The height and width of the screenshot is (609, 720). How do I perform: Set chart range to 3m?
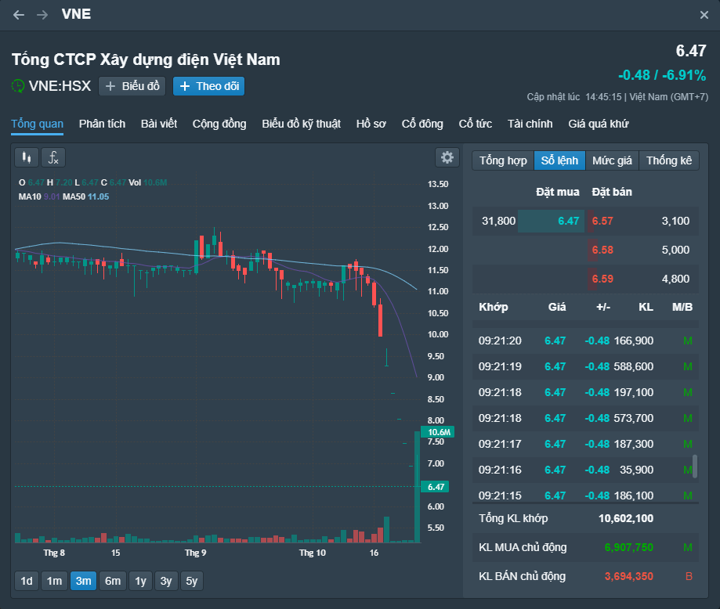84,581
